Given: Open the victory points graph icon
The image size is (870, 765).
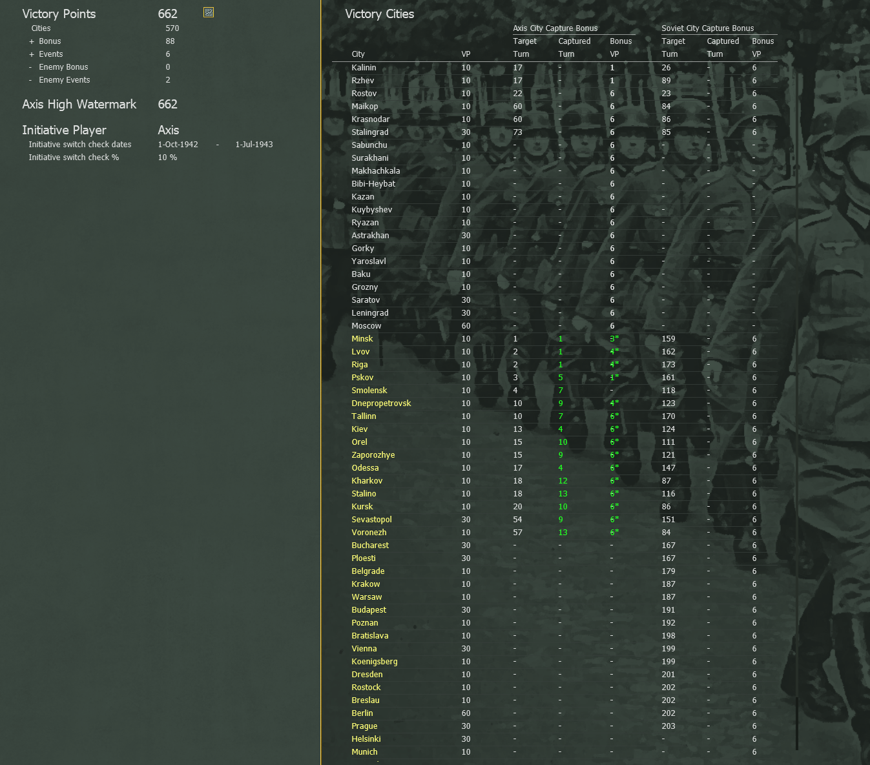Looking at the screenshot, I should tap(209, 12).
